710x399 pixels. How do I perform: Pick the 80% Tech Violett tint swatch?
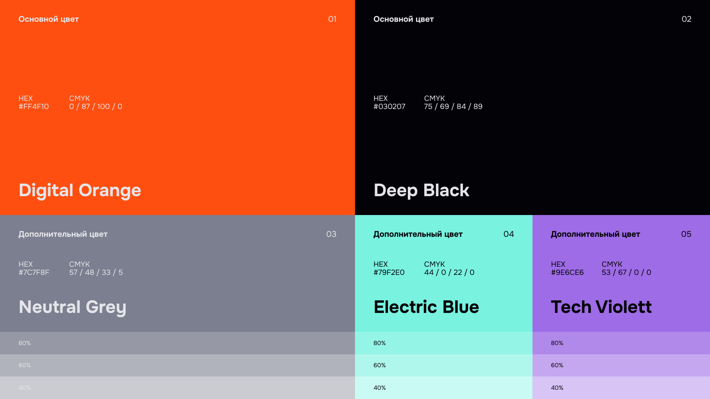pyautogui.click(x=621, y=343)
